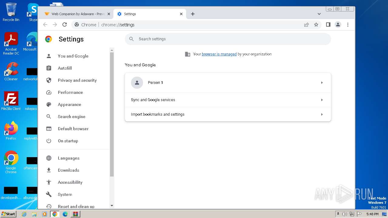
Task: Open a new tab with plus button
Action: 193,14
